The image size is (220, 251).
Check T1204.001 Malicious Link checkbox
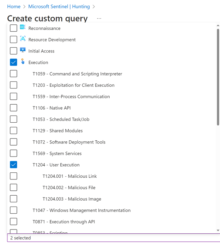click(13, 176)
